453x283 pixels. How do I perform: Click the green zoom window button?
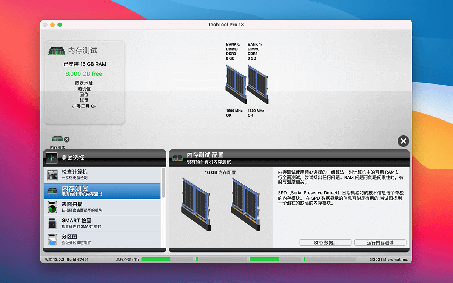(x=60, y=25)
